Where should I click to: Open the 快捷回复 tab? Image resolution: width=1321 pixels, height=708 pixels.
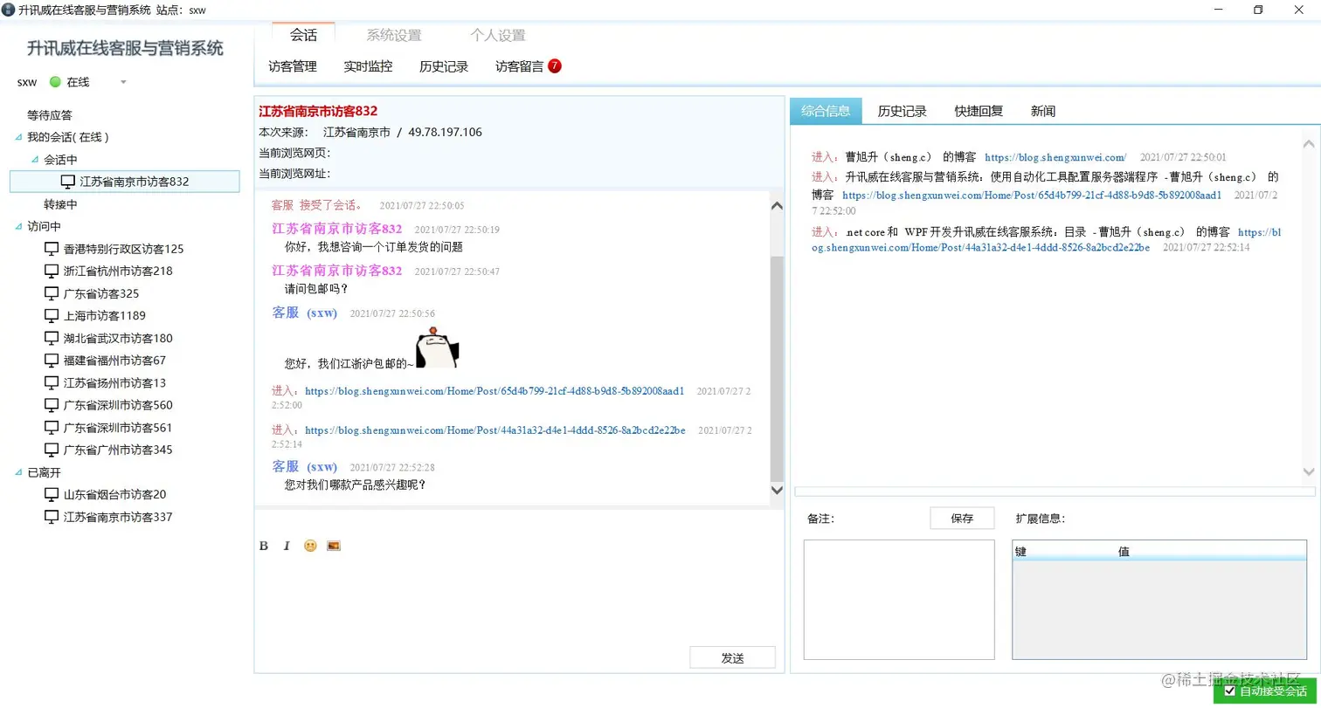point(979,111)
